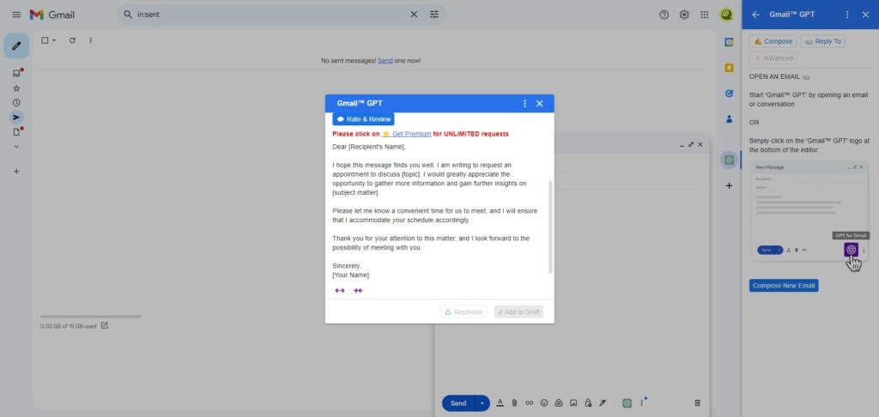Click the Add to Draft button
Viewport: 879px width, 417px height.
[518, 312]
